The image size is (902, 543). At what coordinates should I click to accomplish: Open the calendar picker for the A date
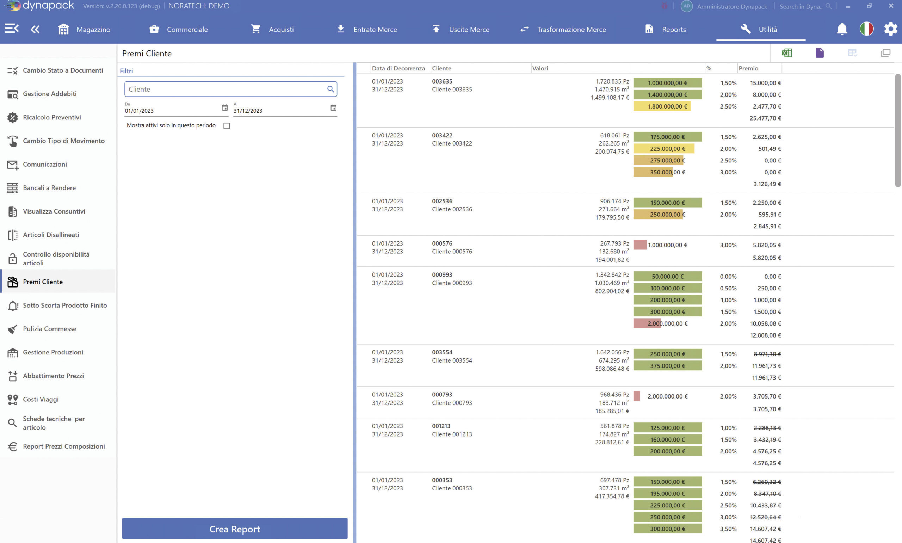[x=333, y=107]
